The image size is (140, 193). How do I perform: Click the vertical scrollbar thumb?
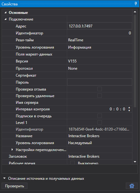[135, 61]
